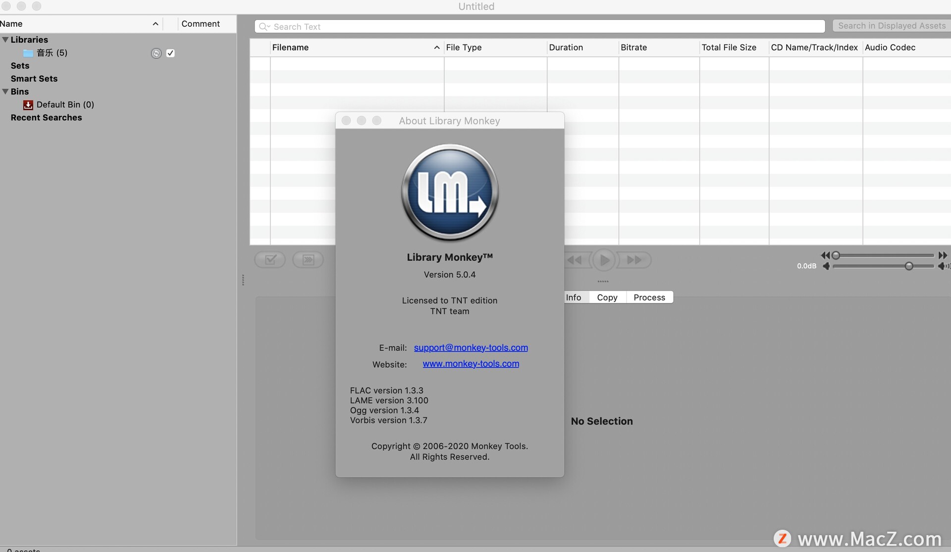951x552 pixels.
Task: Toggle the checkbox next to 音乐 library
Action: [169, 52]
